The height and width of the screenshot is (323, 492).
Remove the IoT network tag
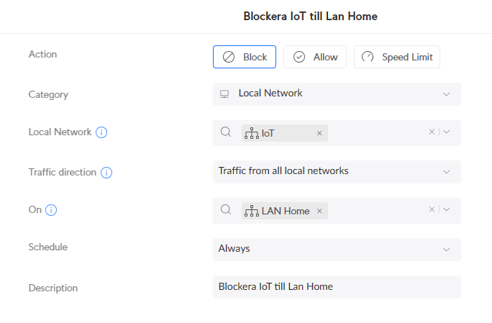[319, 133]
